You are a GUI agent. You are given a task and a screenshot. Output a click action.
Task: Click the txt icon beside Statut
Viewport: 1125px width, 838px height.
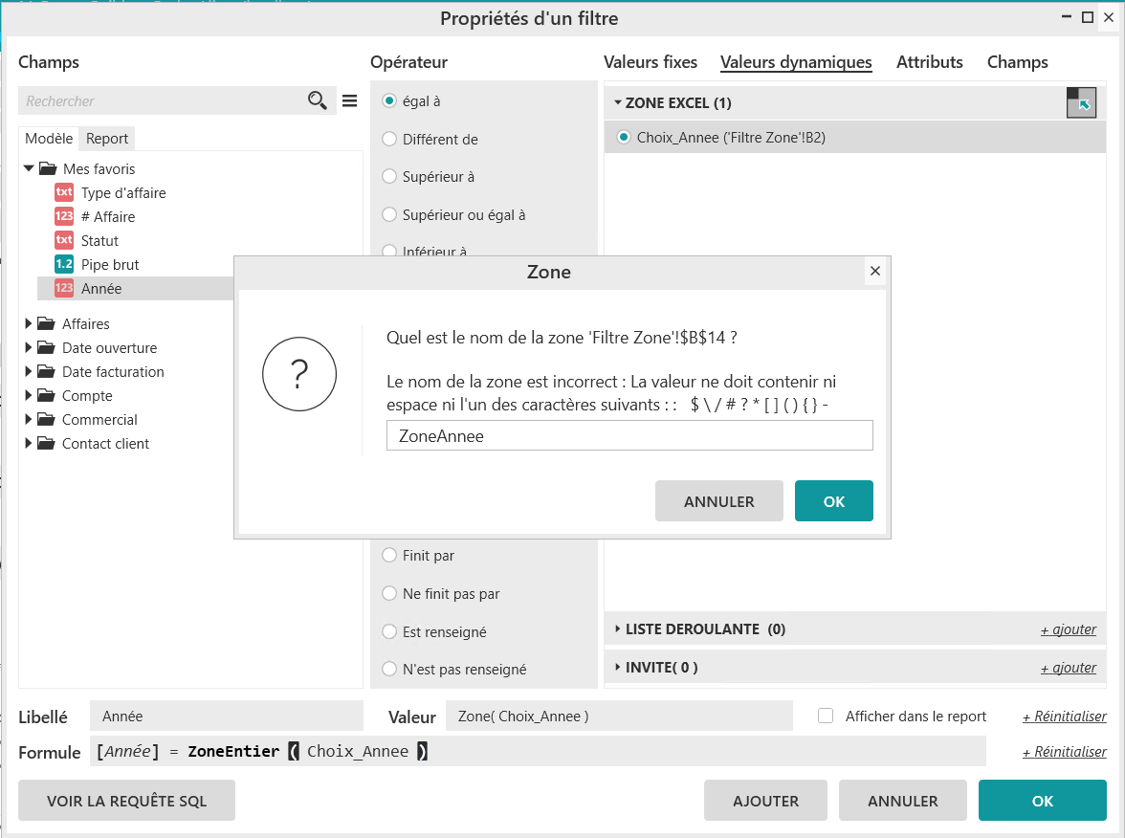coord(64,241)
